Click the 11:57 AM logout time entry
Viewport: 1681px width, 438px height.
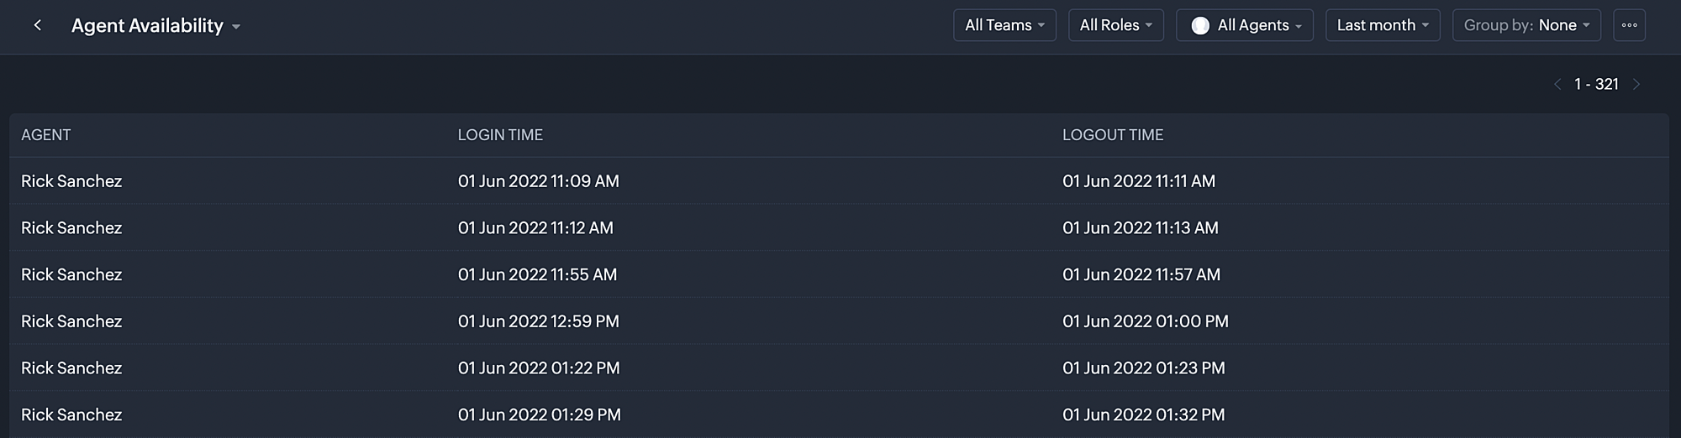pyautogui.click(x=1141, y=274)
